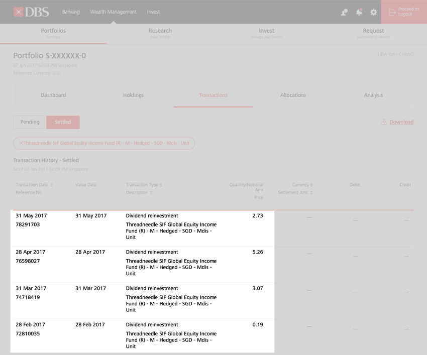Click the download arrow icon
The image size is (427, 355).
[x=384, y=122]
